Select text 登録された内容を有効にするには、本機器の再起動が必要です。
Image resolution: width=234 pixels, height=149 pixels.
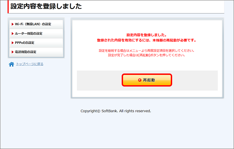click(147, 40)
